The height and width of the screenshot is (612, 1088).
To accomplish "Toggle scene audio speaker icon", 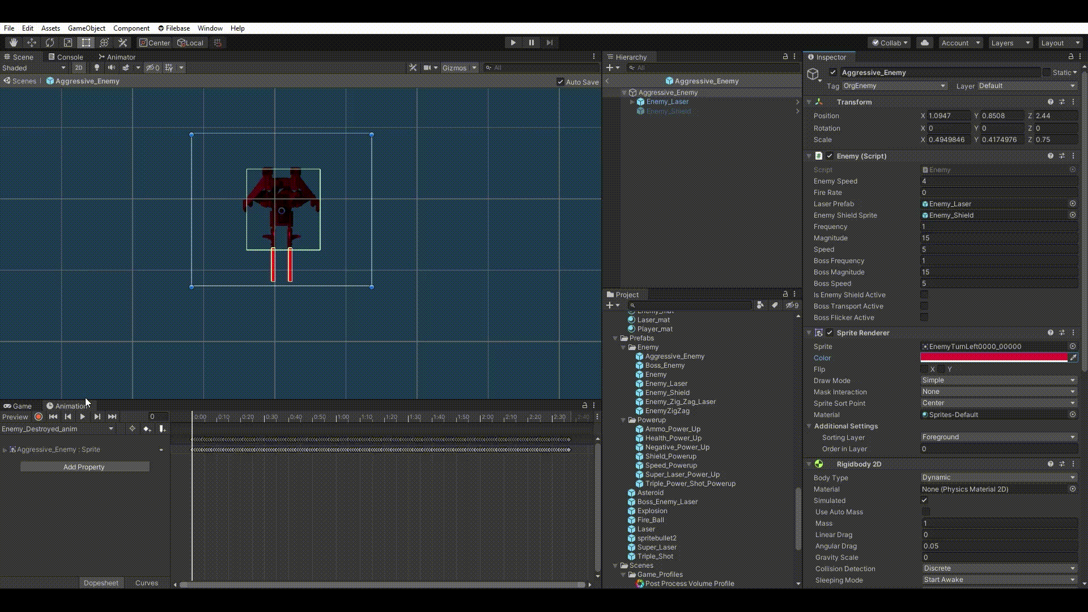I will coord(111,67).
